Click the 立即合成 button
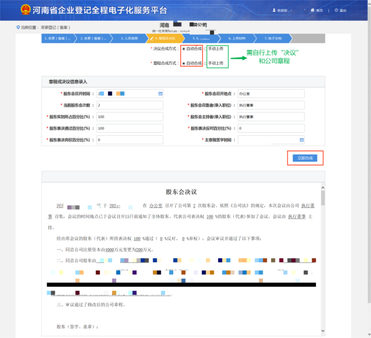The width and height of the screenshot is (371, 338). pyautogui.click(x=305, y=158)
